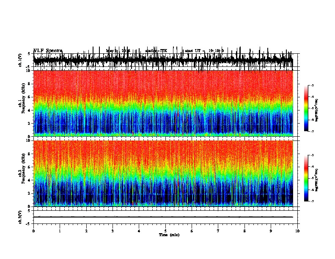Click the 'VLF Spectra' title text
This screenshot has height=259, width=335.
tap(48, 51)
